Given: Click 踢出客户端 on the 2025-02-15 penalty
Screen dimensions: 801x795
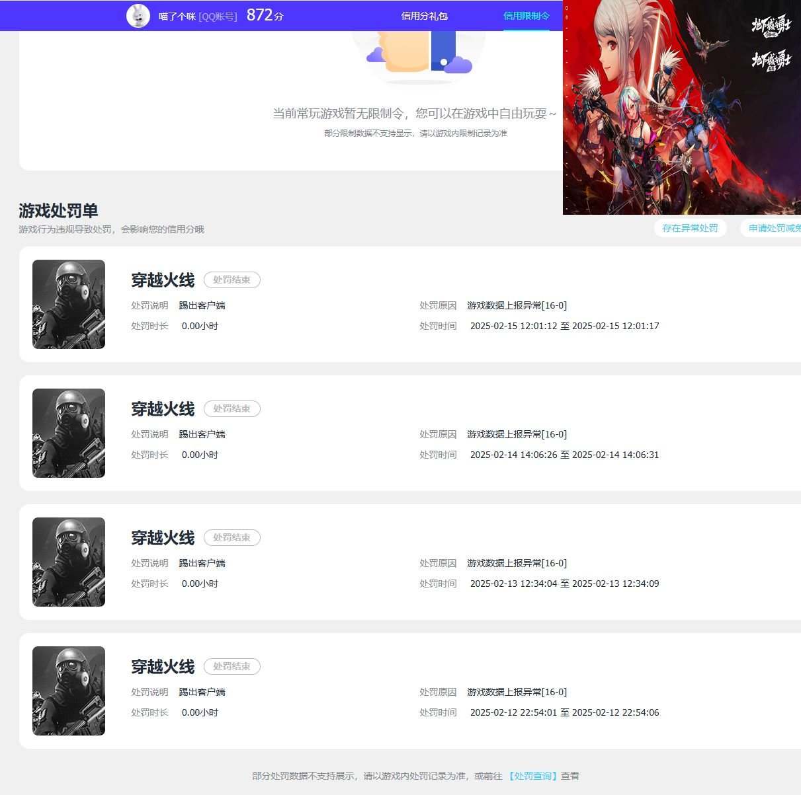Looking at the screenshot, I should 202,305.
